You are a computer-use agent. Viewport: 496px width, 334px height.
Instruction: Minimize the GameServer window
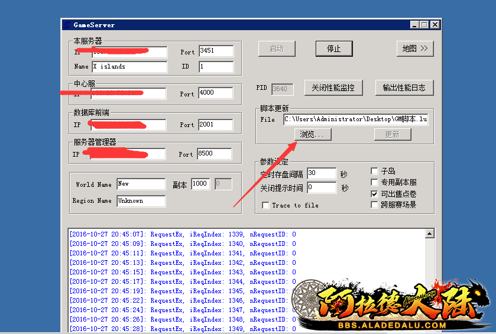coord(414,25)
